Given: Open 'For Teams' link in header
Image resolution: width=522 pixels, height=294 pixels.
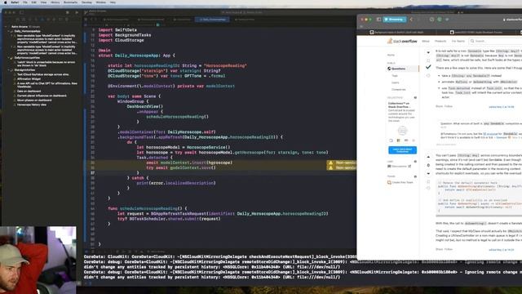Looking at the screenshot, I should tap(458, 41).
